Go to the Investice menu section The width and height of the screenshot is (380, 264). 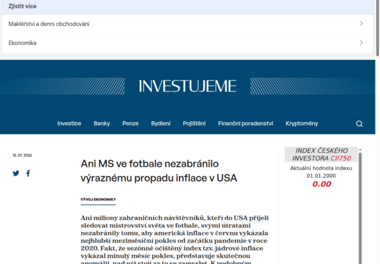click(69, 124)
